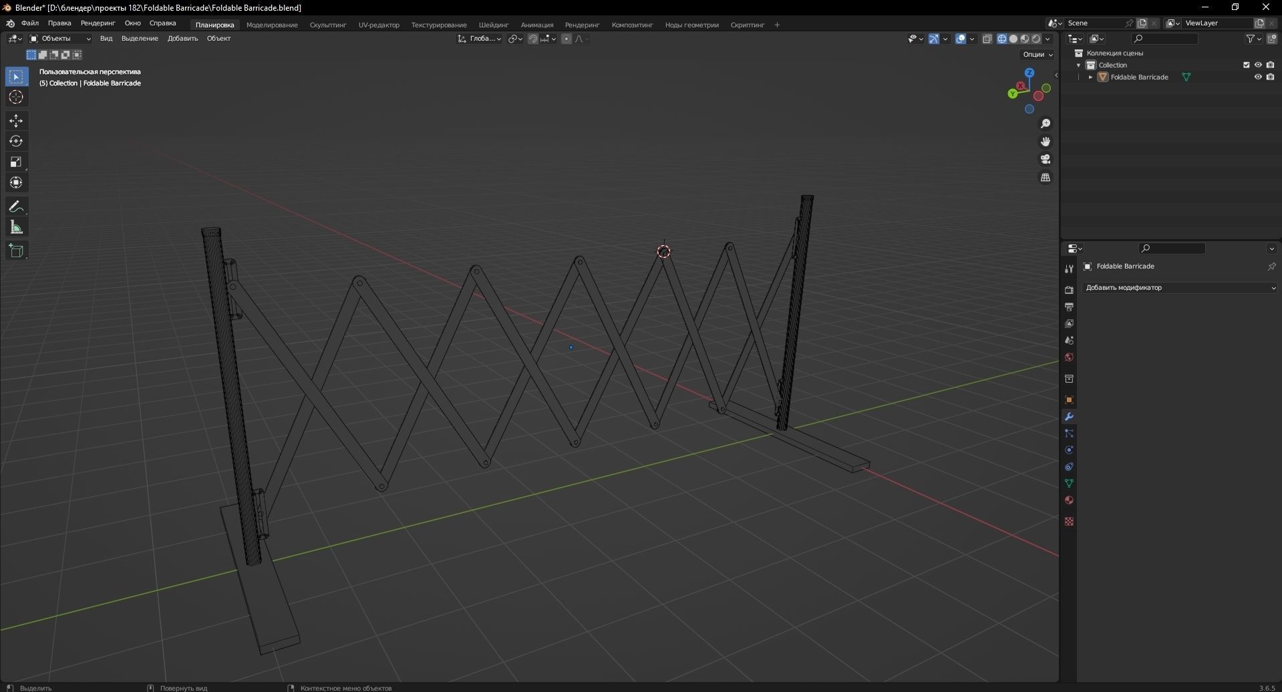
Task: Hide Foldable Barricade with its eye icon
Action: [1258, 77]
